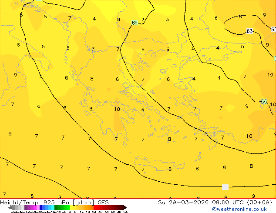This screenshot has height=213, width=276.
Task: Click the Height/Temp. 925 hPa title
Action: point(35,203)
